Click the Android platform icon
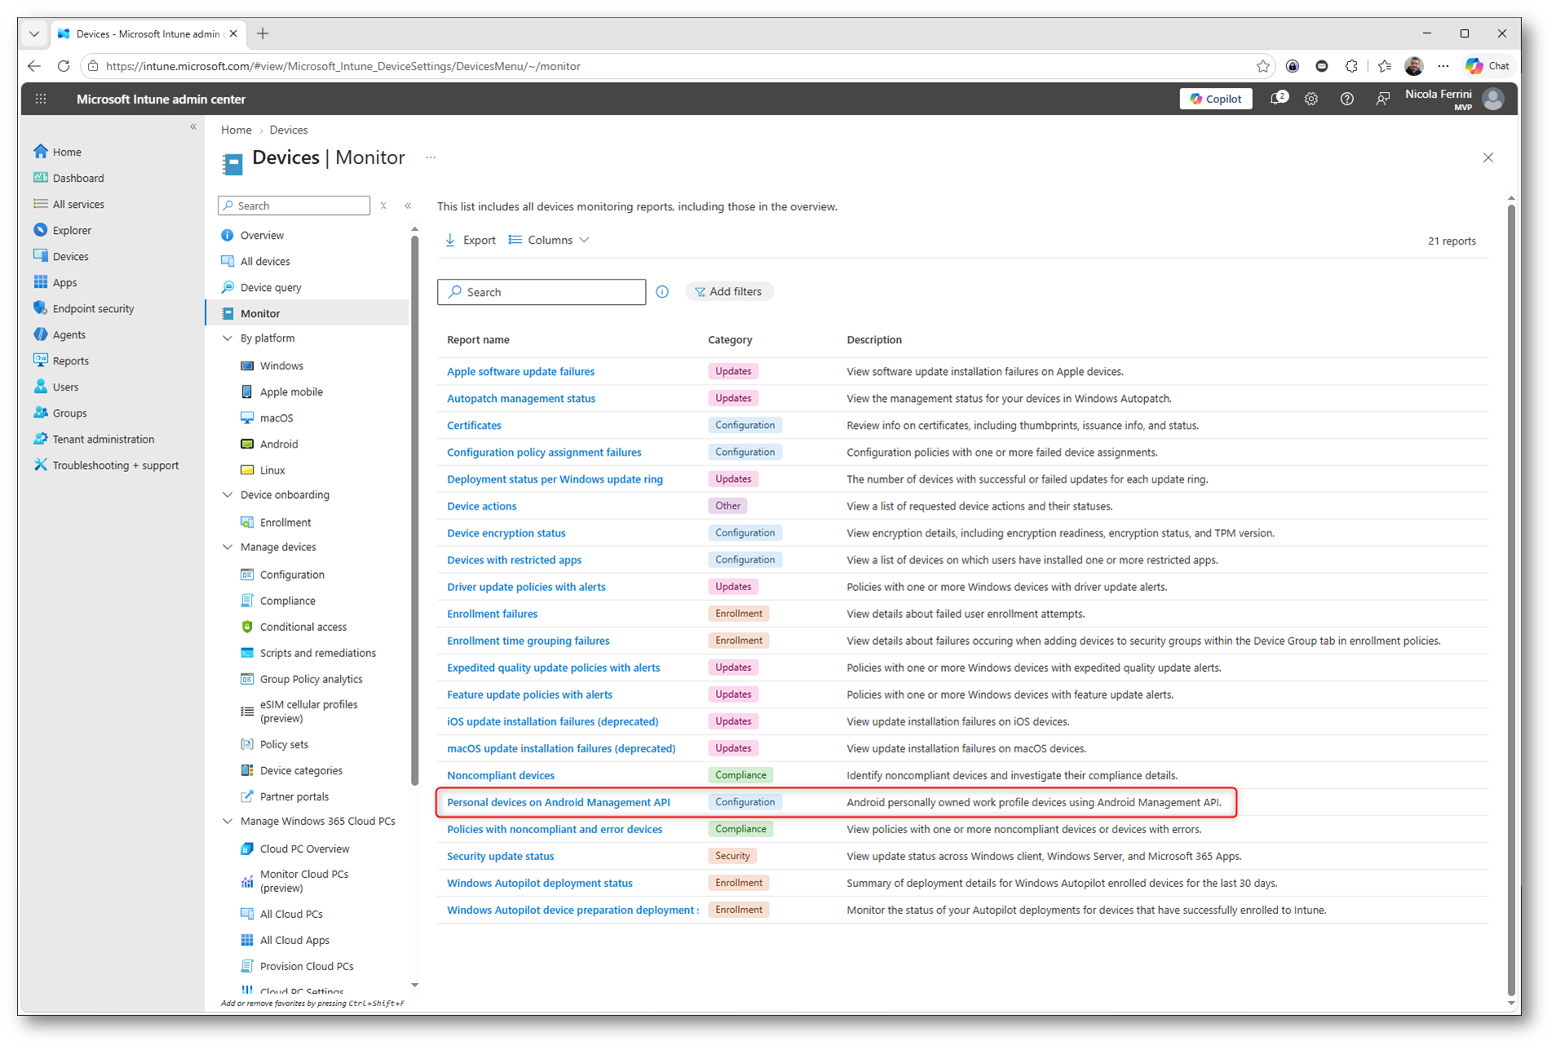This screenshot has width=1556, height=1050. pos(247,444)
